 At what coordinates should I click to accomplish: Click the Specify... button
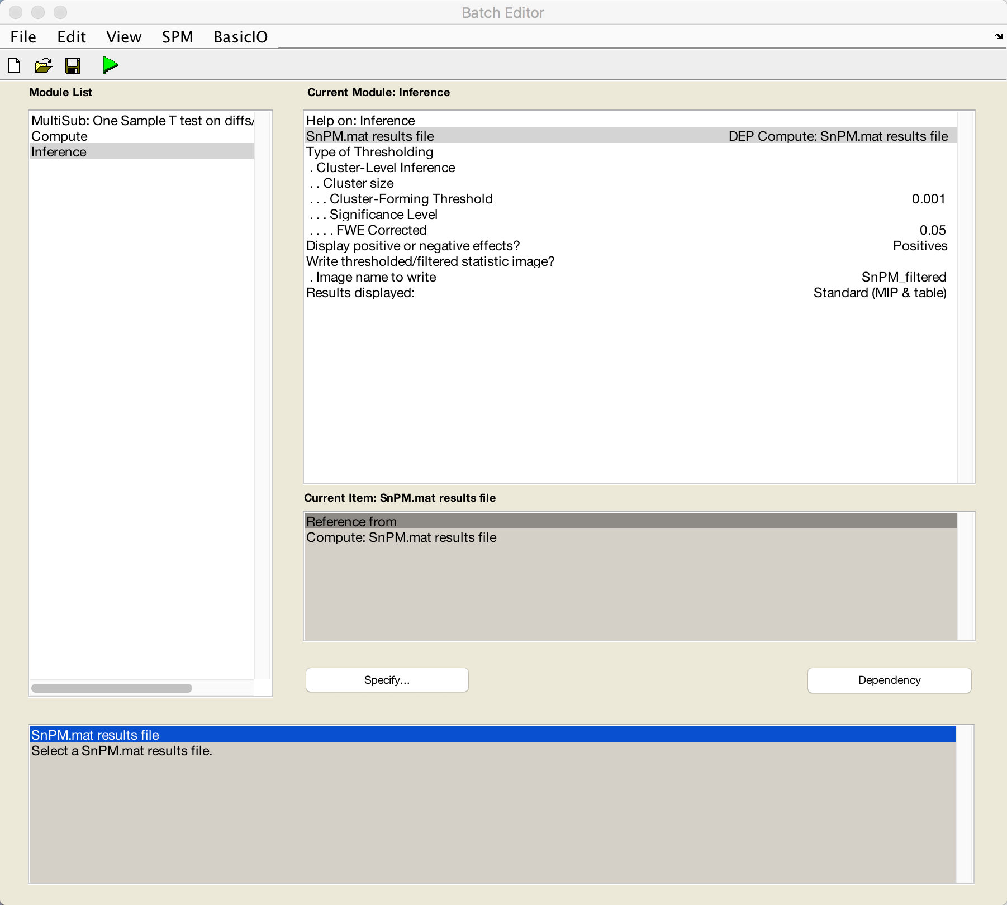tap(387, 680)
